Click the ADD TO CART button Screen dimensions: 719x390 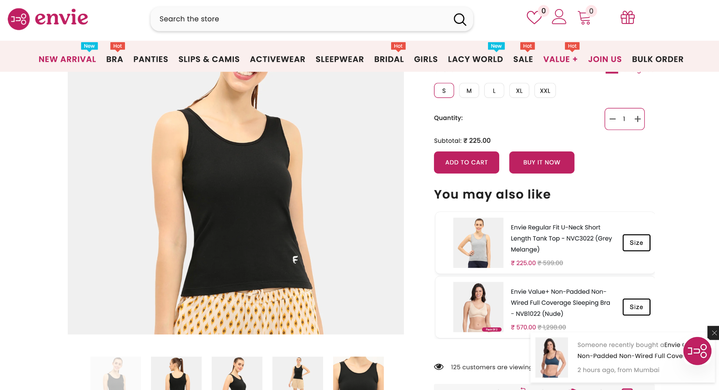tap(467, 162)
